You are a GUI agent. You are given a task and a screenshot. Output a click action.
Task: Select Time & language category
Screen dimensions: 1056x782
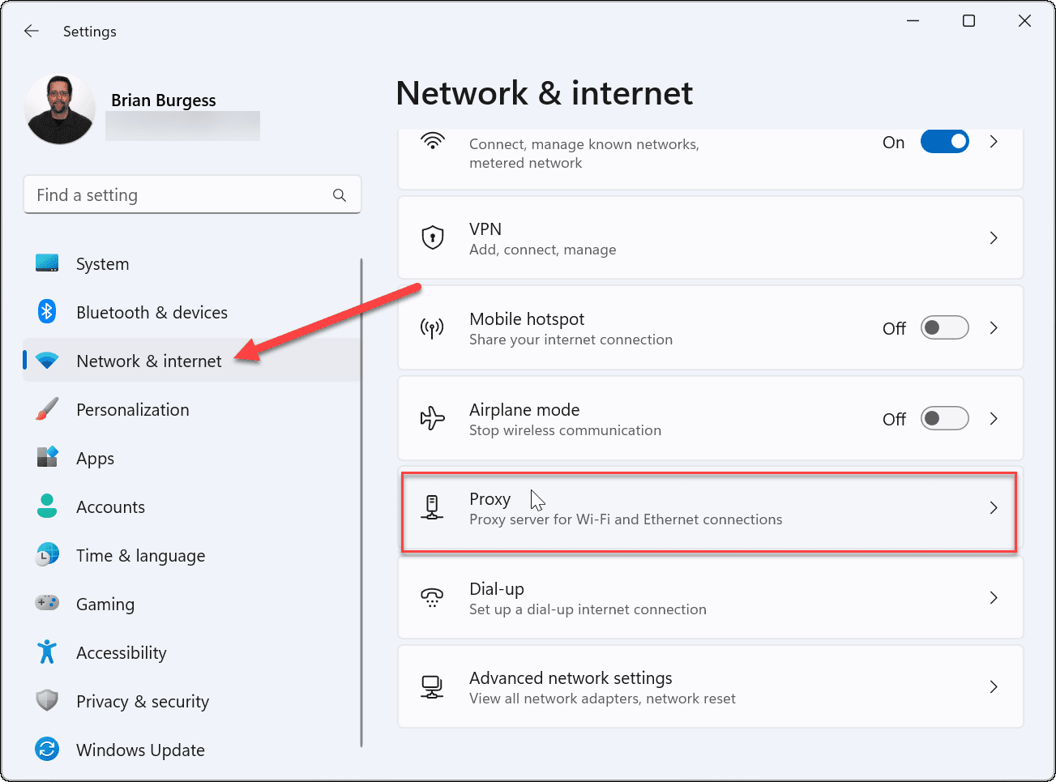tap(191, 555)
